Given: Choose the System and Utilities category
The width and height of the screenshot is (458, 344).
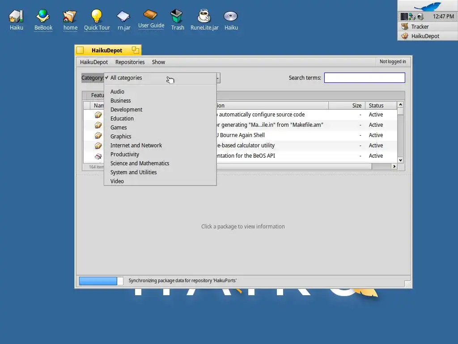Looking at the screenshot, I should (160, 172).
